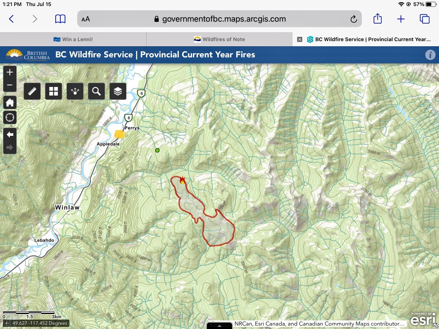
Task: Switch to the Win a Lenni! tab
Action: (x=73, y=39)
